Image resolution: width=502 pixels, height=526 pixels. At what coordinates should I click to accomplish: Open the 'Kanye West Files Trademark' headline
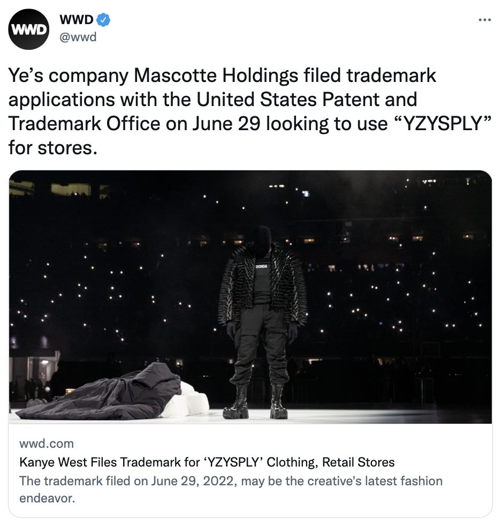tap(207, 462)
